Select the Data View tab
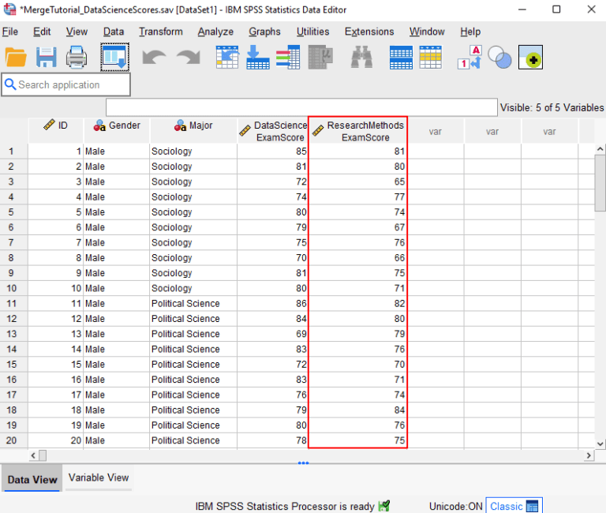The height and width of the screenshot is (513, 606). (x=32, y=479)
